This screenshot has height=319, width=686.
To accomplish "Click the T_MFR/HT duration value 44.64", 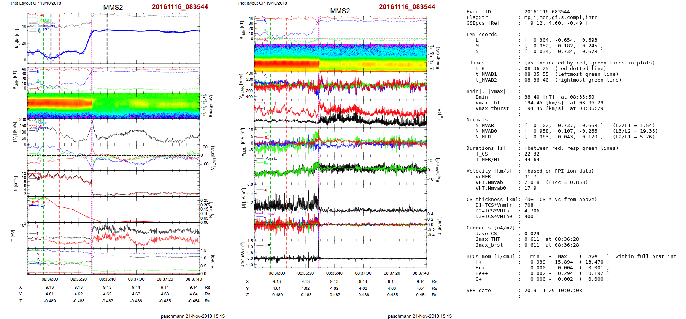I will [532, 160].
